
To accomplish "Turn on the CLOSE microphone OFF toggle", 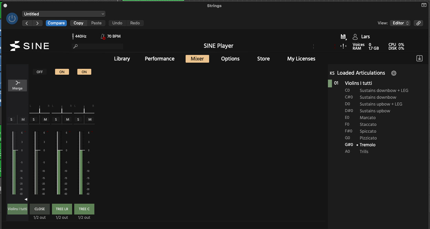I will point(40,72).
